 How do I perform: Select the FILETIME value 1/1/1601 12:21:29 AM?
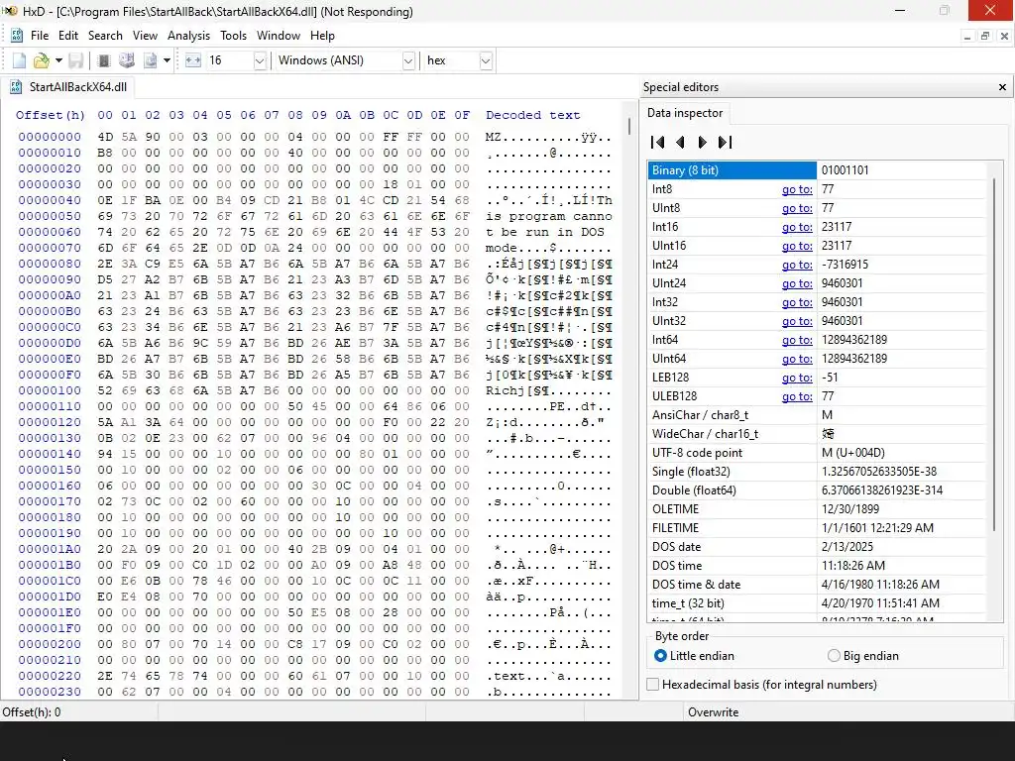pos(877,528)
